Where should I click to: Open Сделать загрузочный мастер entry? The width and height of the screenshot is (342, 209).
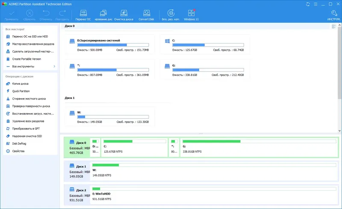click(30, 52)
